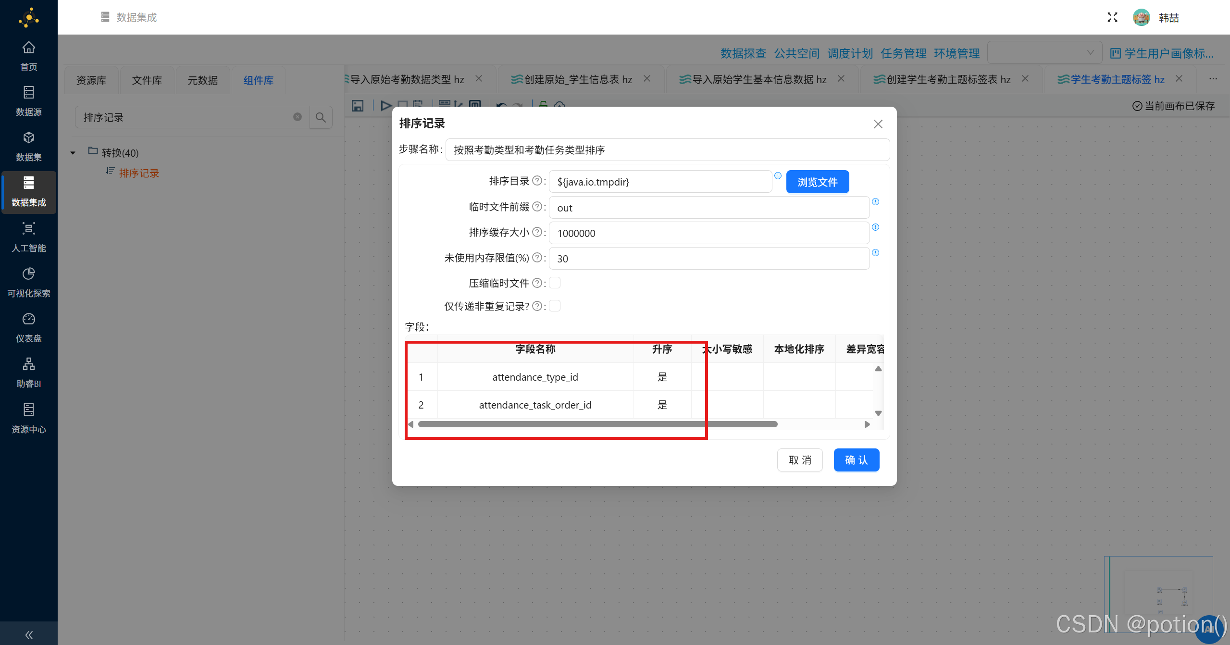Screen dimensions: 1230x645
Task: Open the user avatar for 韩喆
Action: (x=1141, y=17)
